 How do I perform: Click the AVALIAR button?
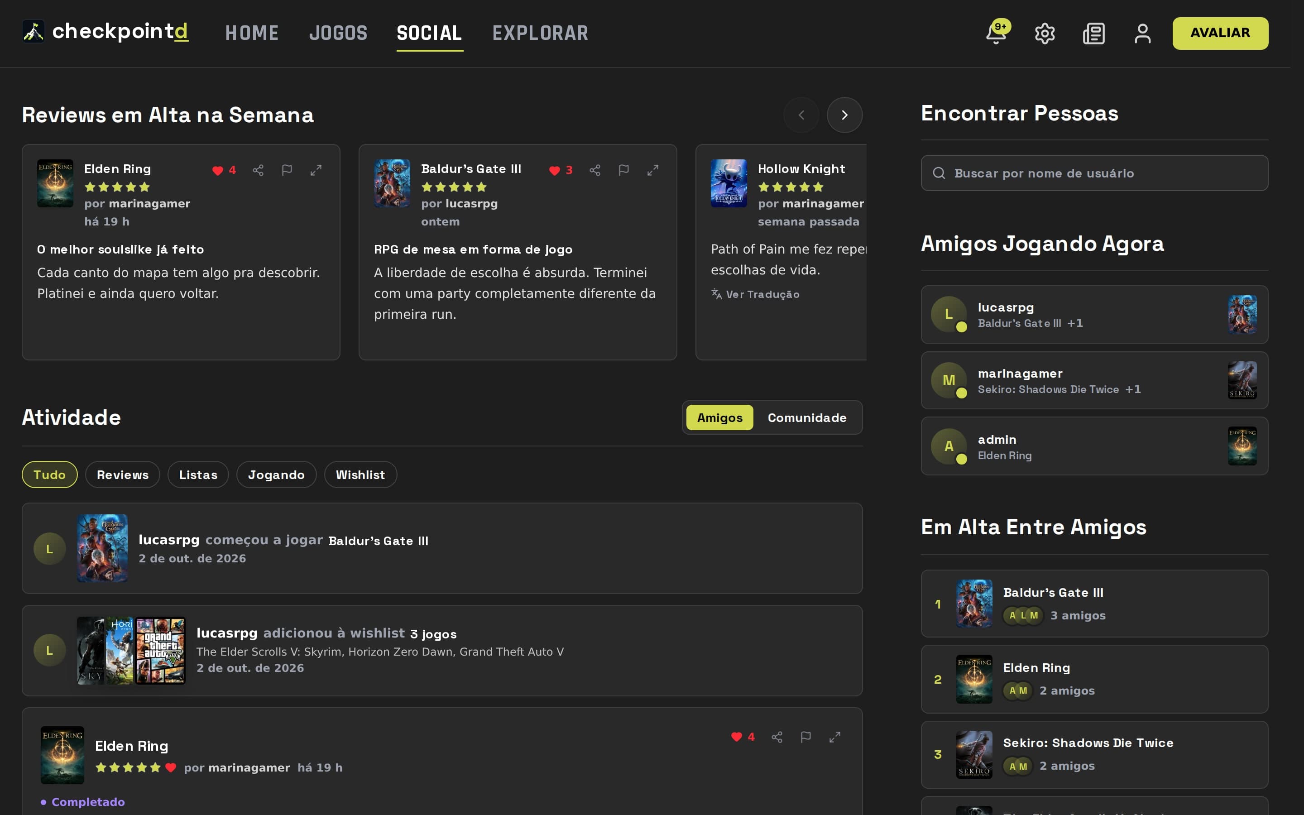pos(1221,34)
